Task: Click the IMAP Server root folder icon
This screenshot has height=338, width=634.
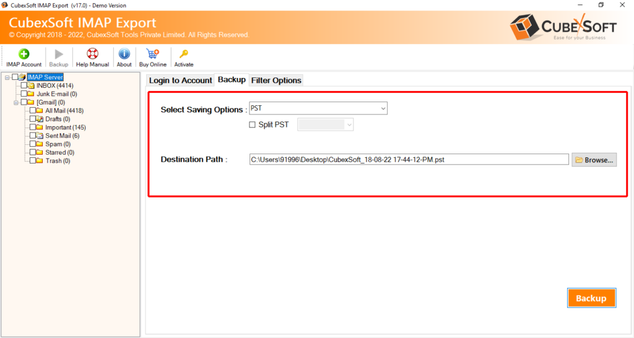Action: click(22, 77)
